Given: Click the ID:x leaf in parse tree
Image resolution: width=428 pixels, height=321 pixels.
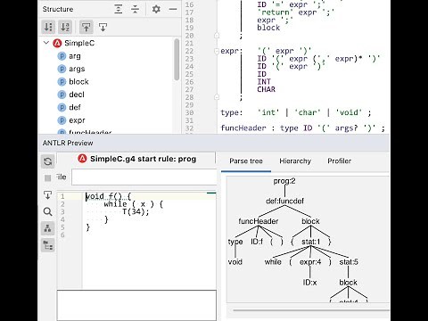Looking at the screenshot, I should pyautogui.click(x=309, y=283).
